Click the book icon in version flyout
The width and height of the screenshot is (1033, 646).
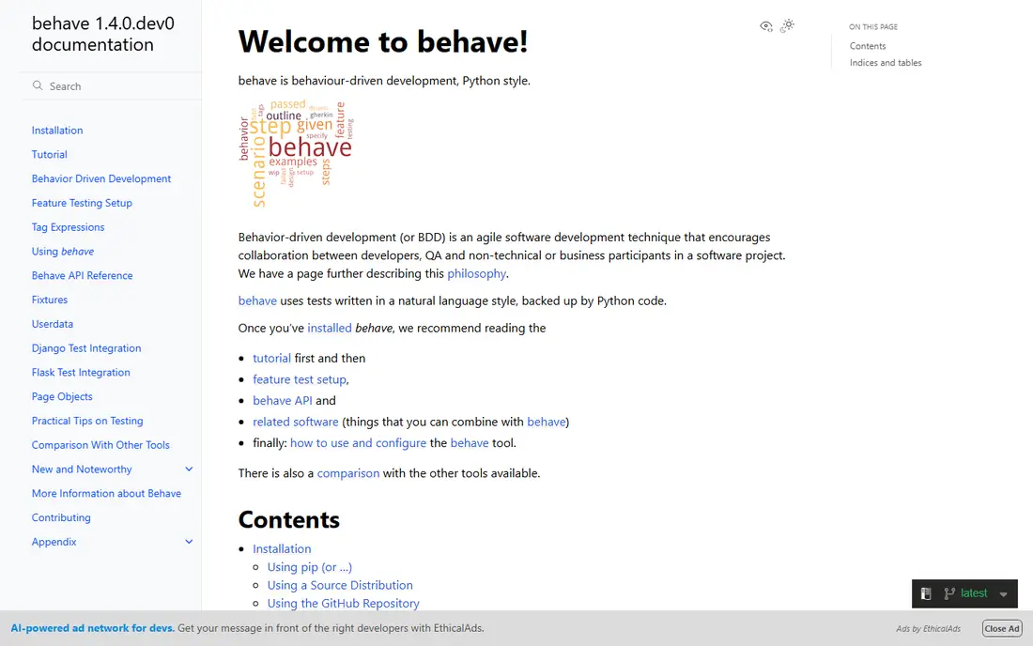tap(926, 593)
